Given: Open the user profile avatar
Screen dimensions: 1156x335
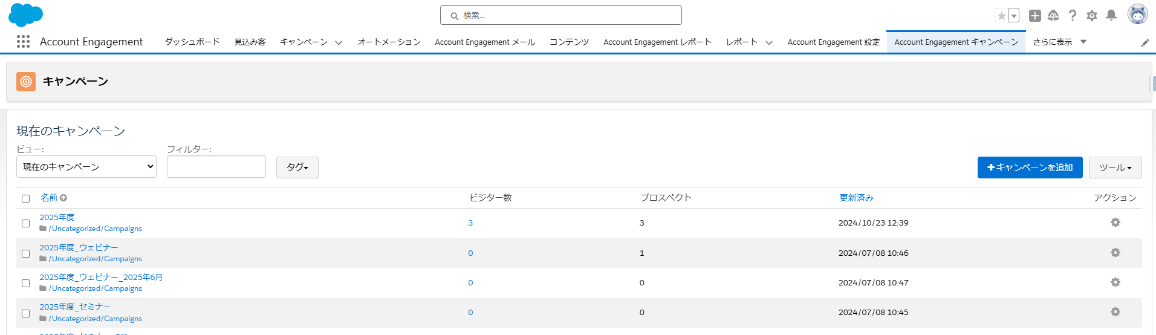Looking at the screenshot, I should click(x=1138, y=15).
